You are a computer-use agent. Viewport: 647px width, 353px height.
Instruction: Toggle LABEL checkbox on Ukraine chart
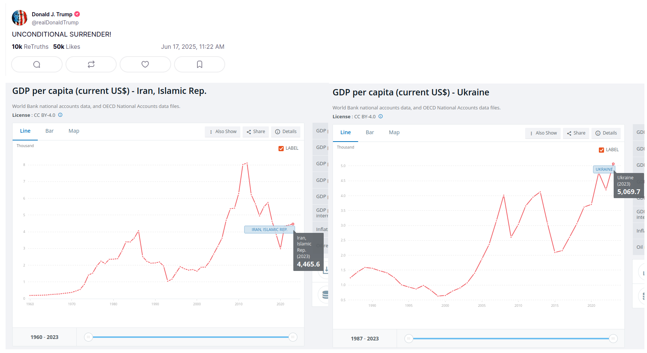(601, 150)
